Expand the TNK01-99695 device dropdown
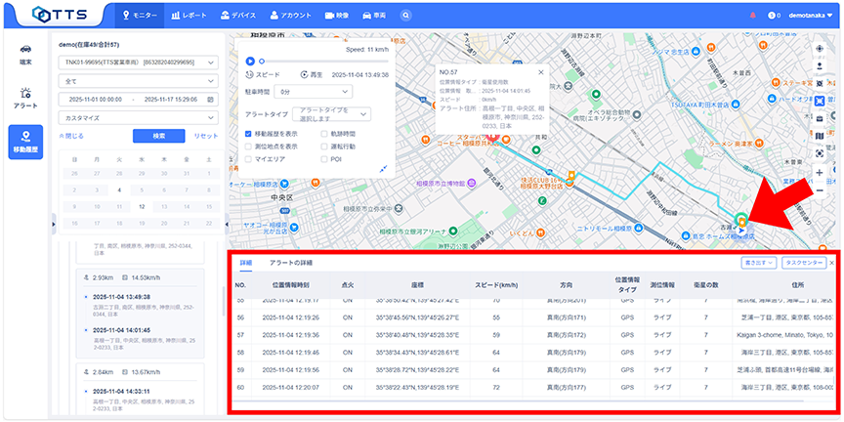This screenshot has height=422, width=844. 139,62
